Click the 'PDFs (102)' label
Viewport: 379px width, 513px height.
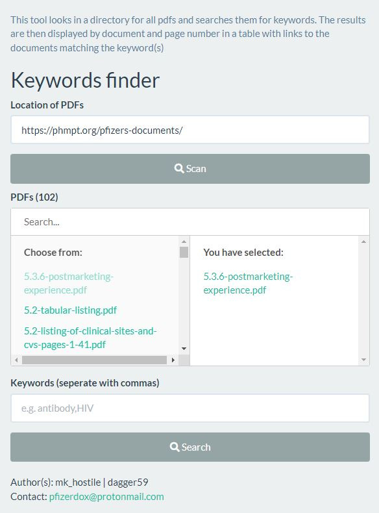click(34, 197)
